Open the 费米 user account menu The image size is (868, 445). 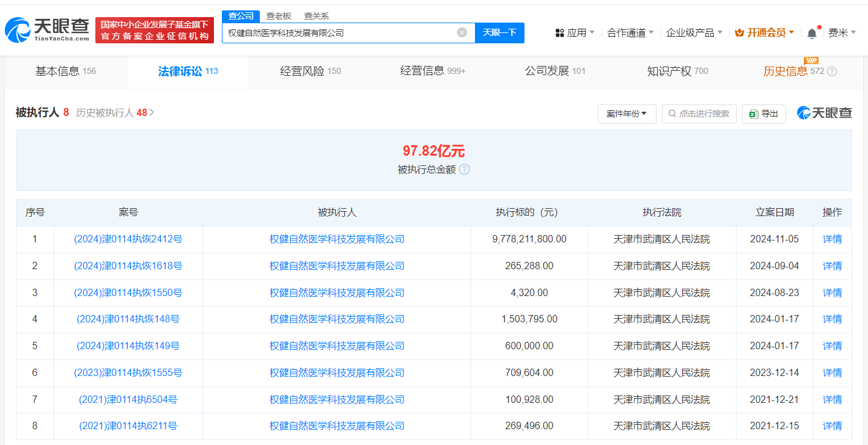coord(841,33)
